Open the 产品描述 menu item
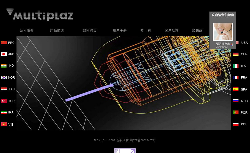250x153 pixels. 57,30
